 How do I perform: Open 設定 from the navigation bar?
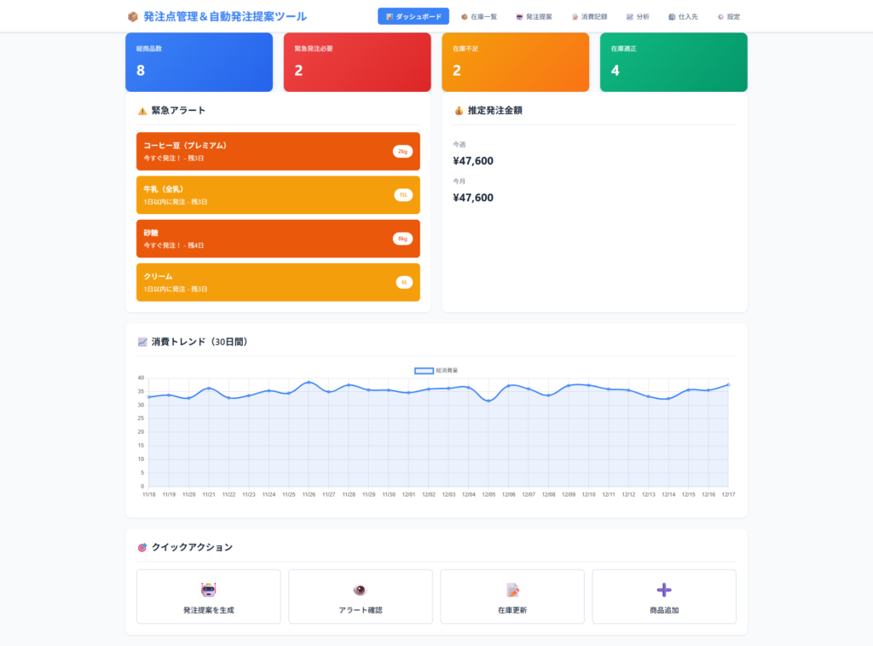click(729, 16)
